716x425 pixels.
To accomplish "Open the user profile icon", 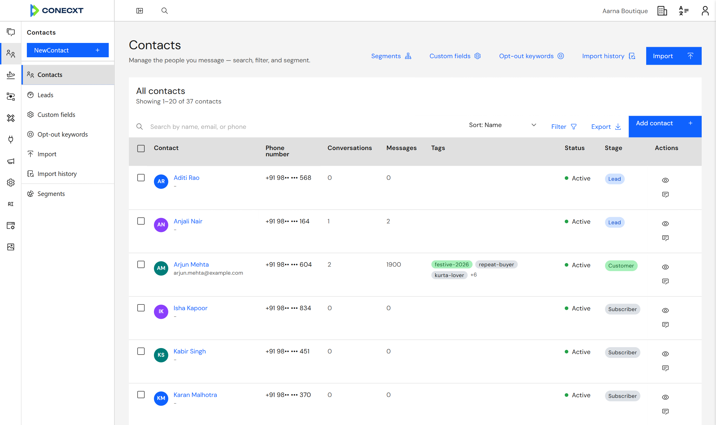I will click(705, 11).
